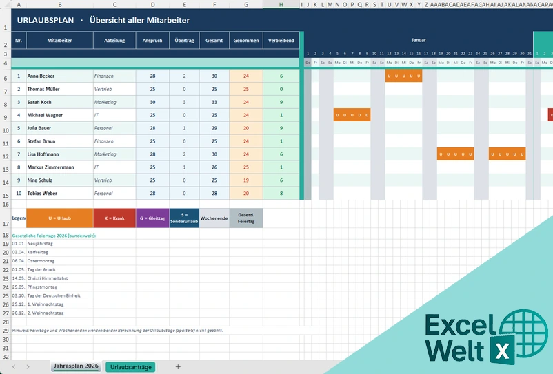The image size is (553, 374).
Task: Click the Gesamt column heading cell
Action: 214,41
